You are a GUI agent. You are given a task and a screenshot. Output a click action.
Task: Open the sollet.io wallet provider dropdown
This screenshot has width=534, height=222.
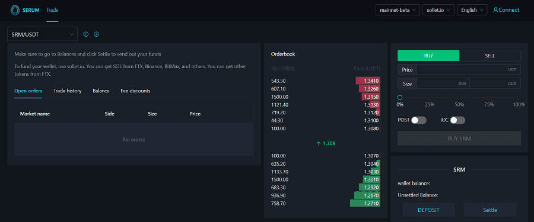tap(438, 10)
